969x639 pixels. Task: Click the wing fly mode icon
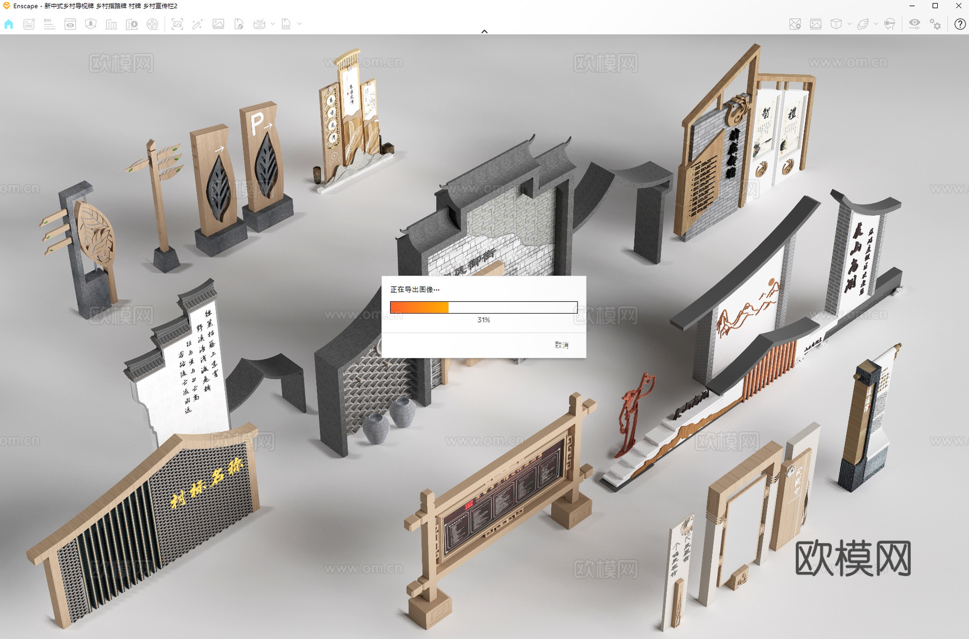click(x=863, y=24)
